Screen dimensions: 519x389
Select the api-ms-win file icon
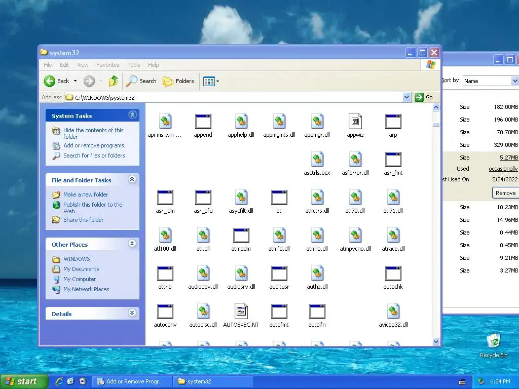pos(165,125)
